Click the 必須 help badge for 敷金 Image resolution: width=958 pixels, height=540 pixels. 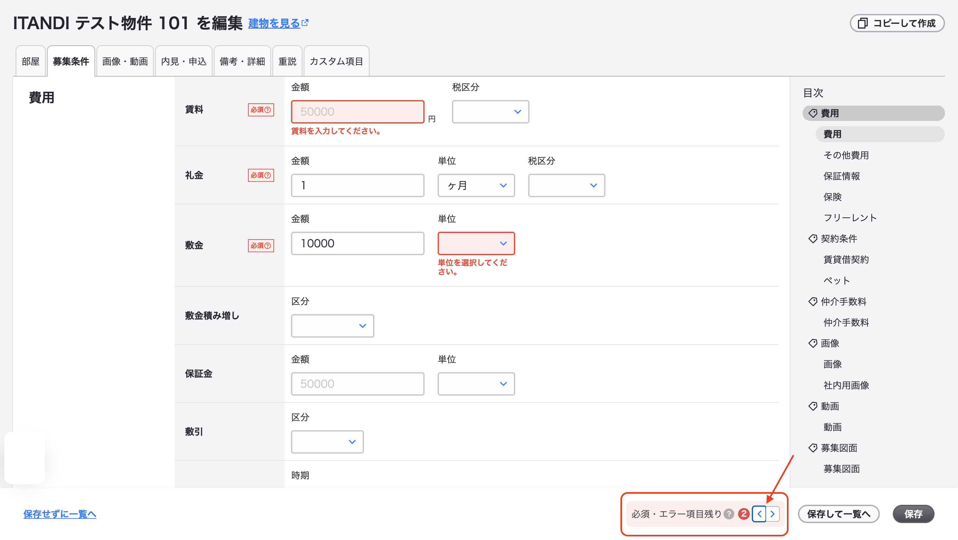pos(261,245)
